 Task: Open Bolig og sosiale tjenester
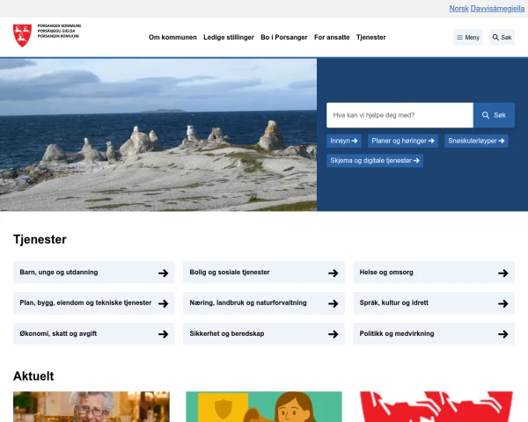click(x=264, y=273)
